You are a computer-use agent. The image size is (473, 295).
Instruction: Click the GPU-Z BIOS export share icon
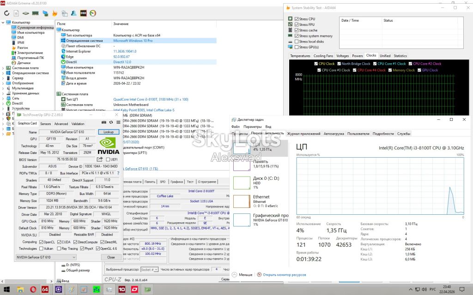pos(100,159)
